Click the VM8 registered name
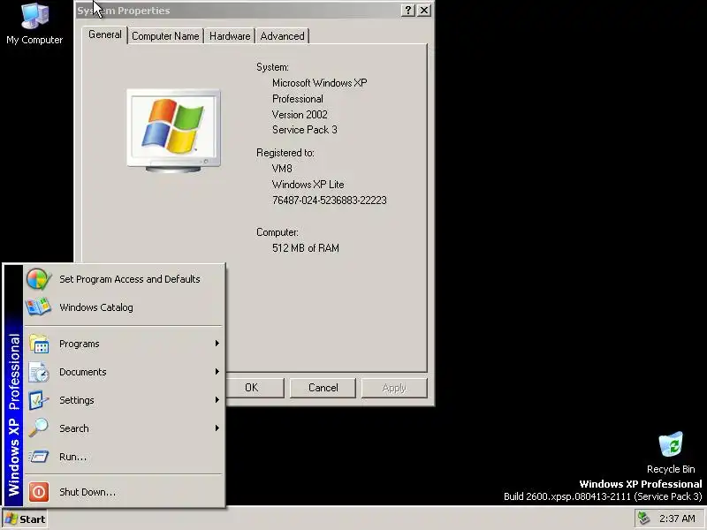 [282, 169]
